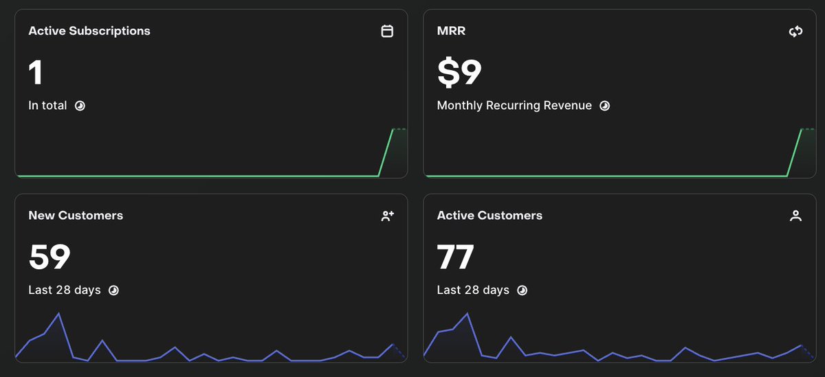Select the 'Active Subscriptions' card title
This screenshot has width=825, height=377.
click(89, 31)
